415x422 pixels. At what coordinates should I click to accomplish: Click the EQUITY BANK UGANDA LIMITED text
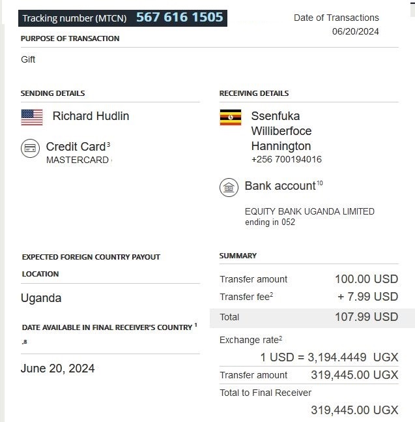point(309,211)
